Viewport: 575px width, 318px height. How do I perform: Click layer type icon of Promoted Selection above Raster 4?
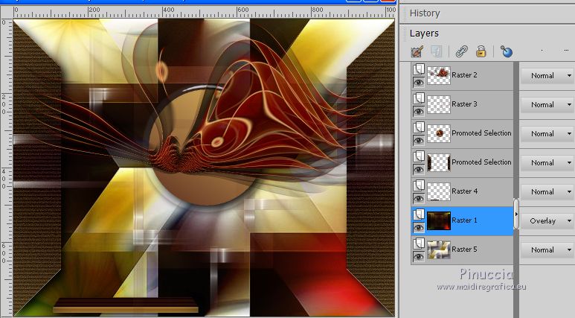coord(419,156)
